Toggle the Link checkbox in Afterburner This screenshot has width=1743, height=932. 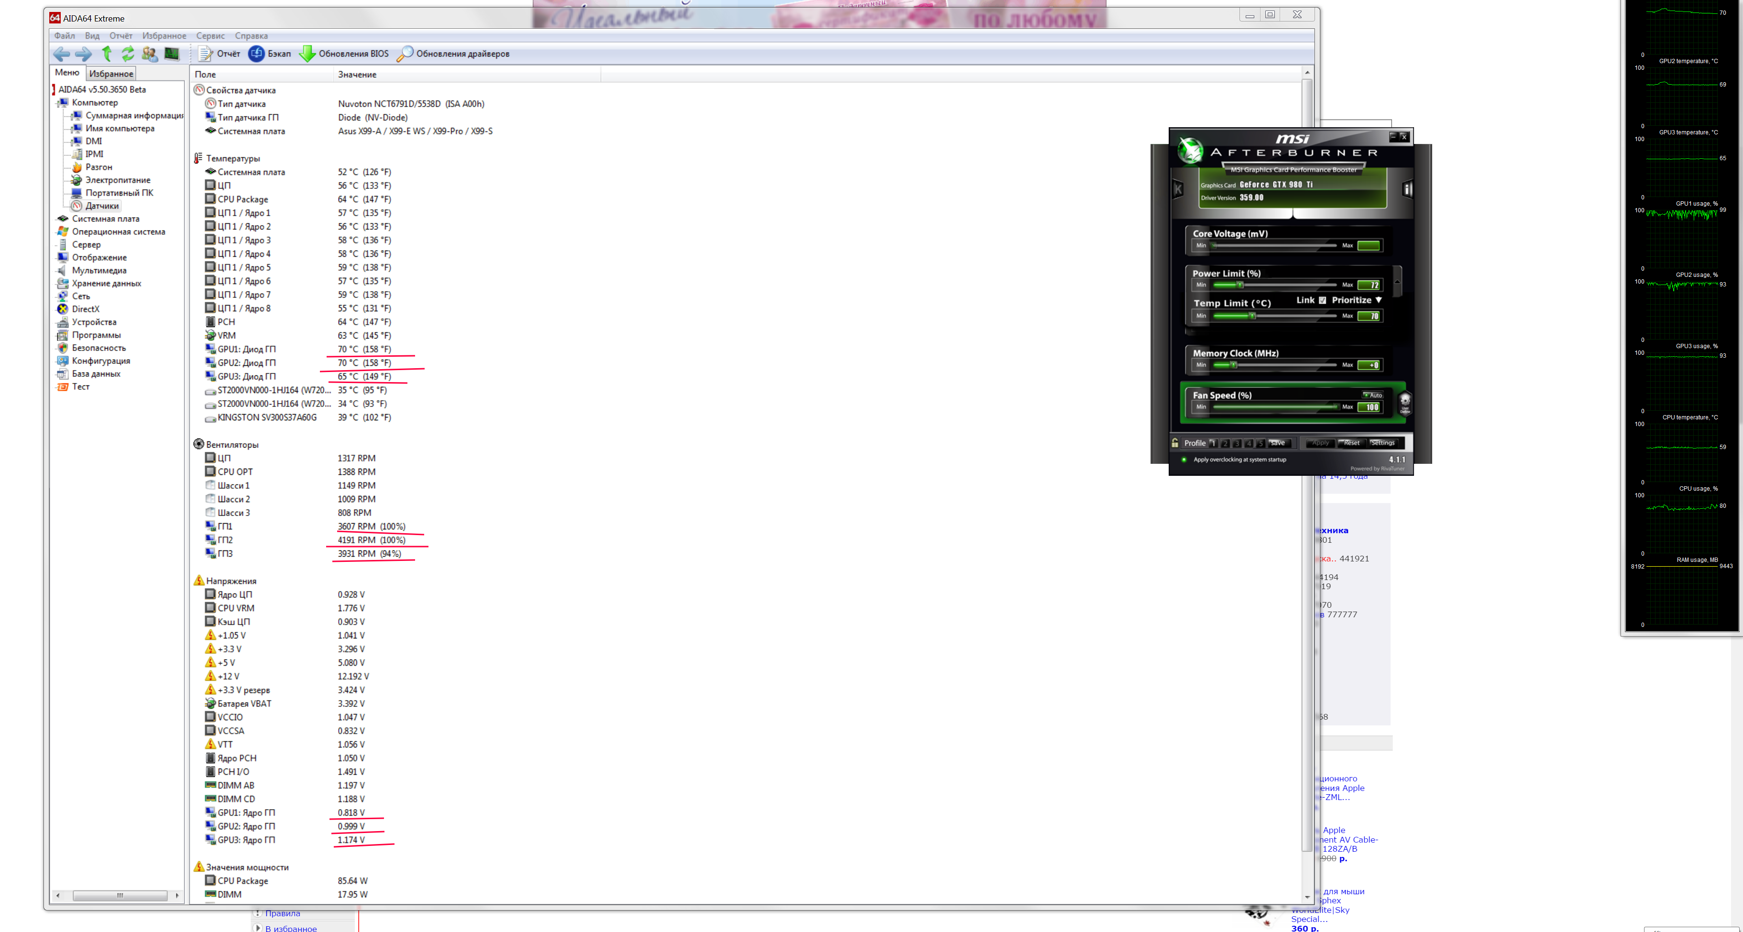[x=1322, y=300]
